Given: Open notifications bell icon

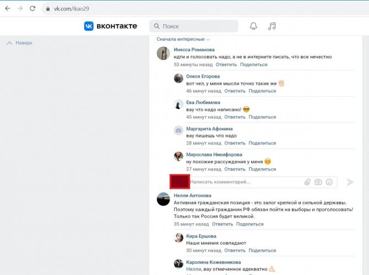Looking at the screenshot, I should click(253, 26).
